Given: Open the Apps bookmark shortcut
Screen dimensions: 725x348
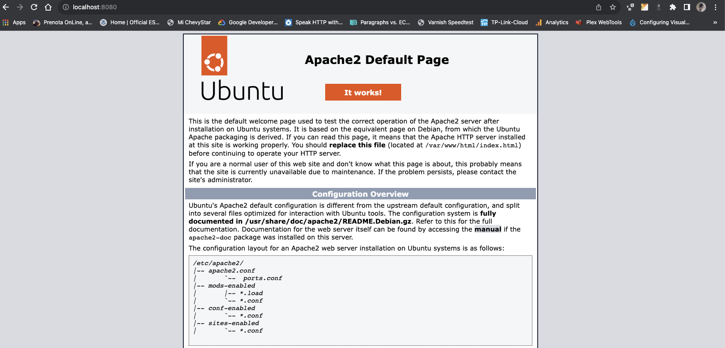Looking at the screenshot, I should point(14,22).
